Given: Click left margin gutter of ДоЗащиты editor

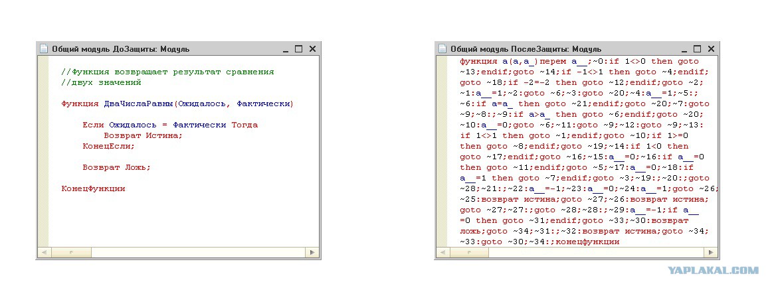Looking at the screenshot, I should [x=44, y=151].
